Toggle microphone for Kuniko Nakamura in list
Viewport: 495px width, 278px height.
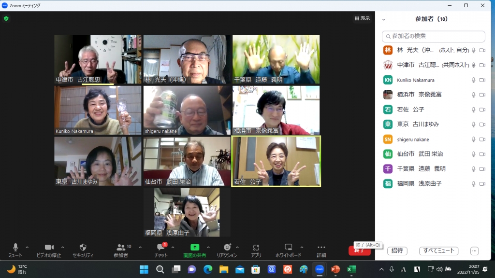pyautogui.click(x=474, y=80)
